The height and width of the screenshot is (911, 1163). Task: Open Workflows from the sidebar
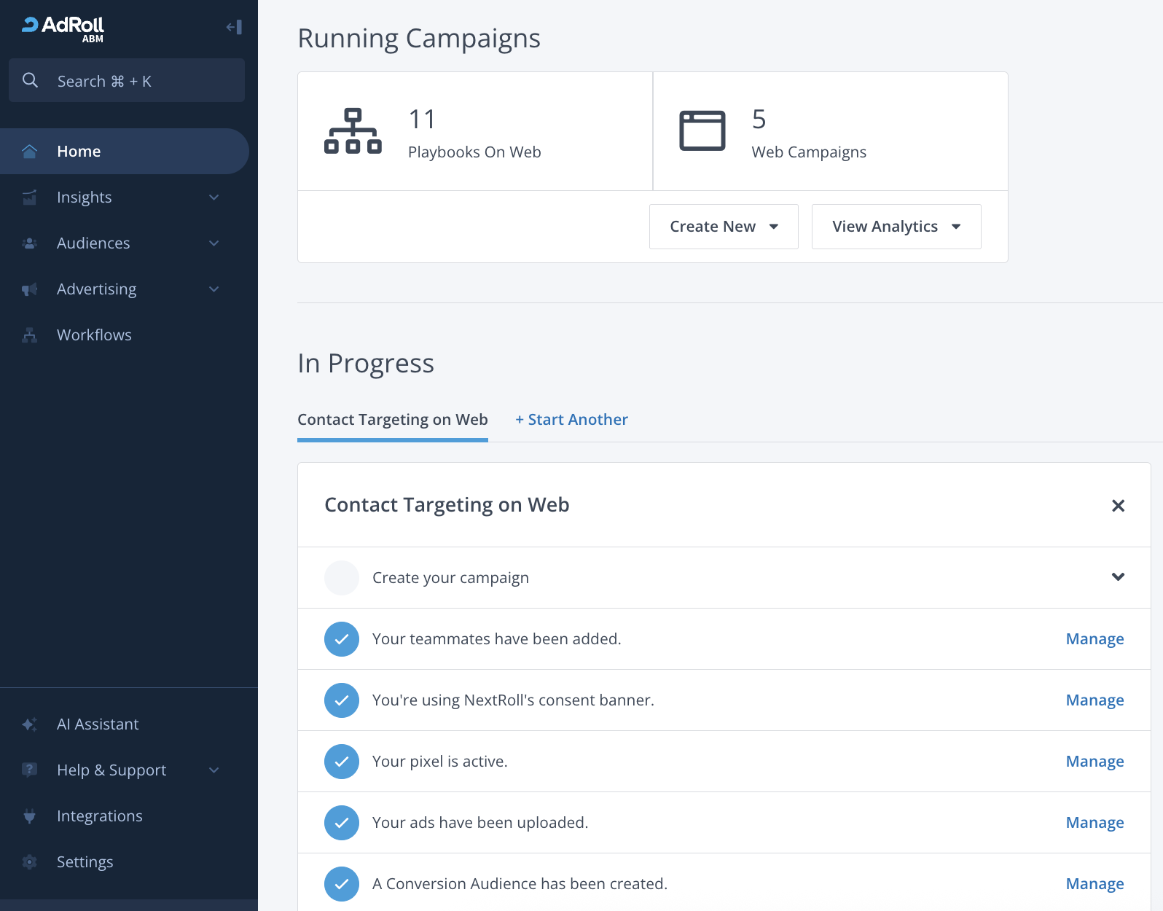click(x=94, y=335)
